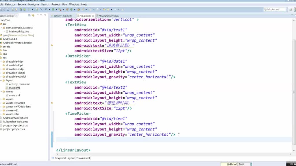The image size is (296, 166).
Task: Click the editor horizontal scrollbar
Action: (x=174, y=154)
